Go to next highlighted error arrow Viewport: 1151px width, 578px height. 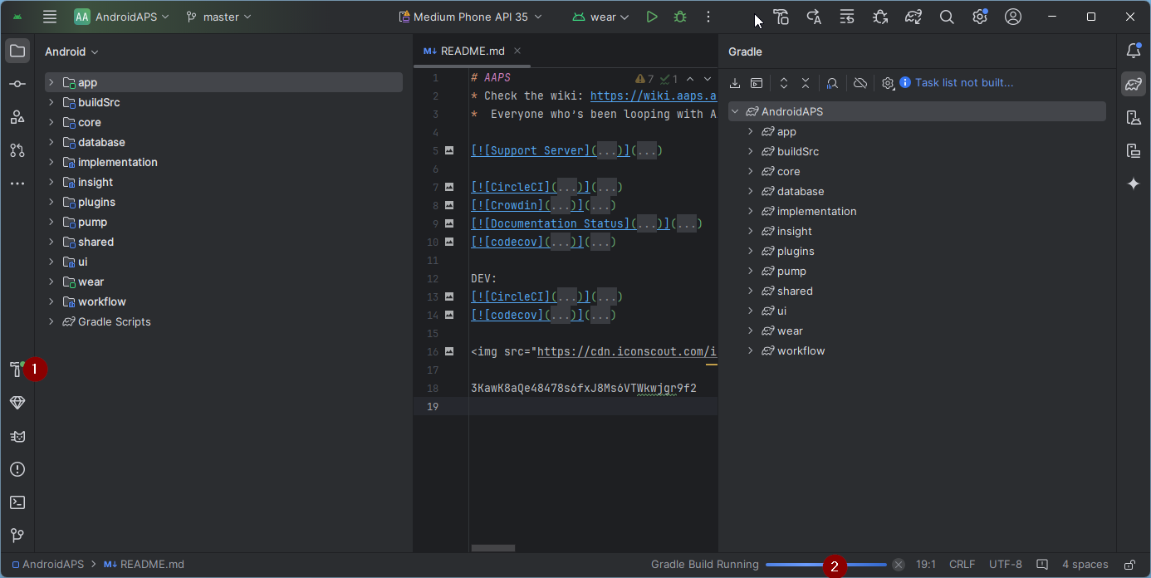pyautogui.click(x=708, y=79)
